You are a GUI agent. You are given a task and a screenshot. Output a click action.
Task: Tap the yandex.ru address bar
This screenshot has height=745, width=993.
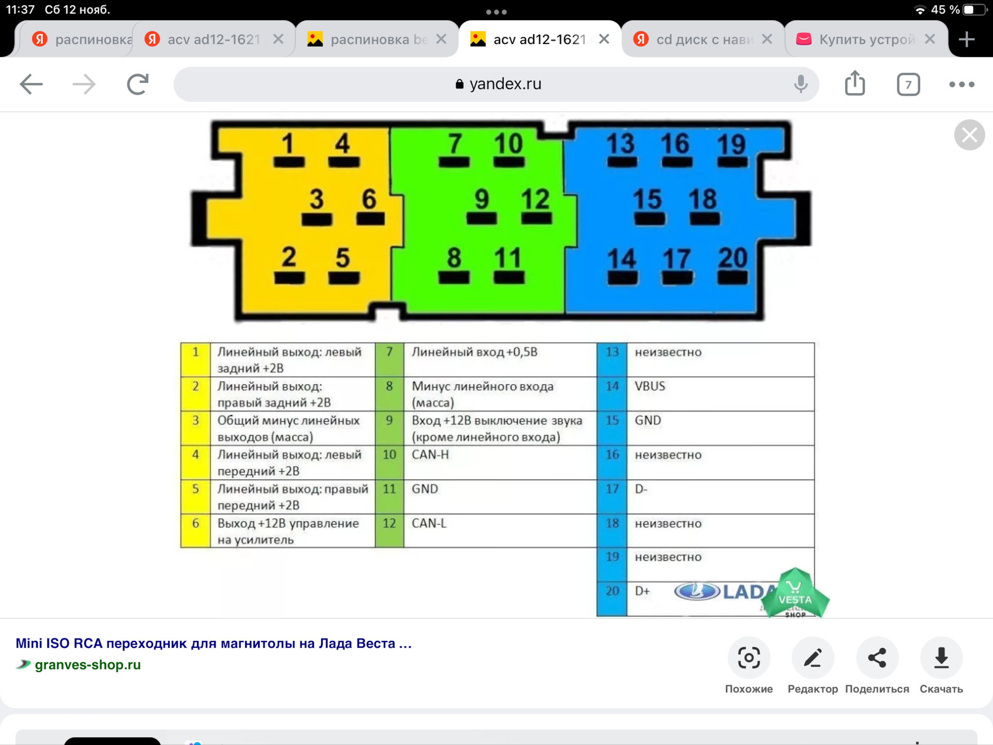[496, 84]
